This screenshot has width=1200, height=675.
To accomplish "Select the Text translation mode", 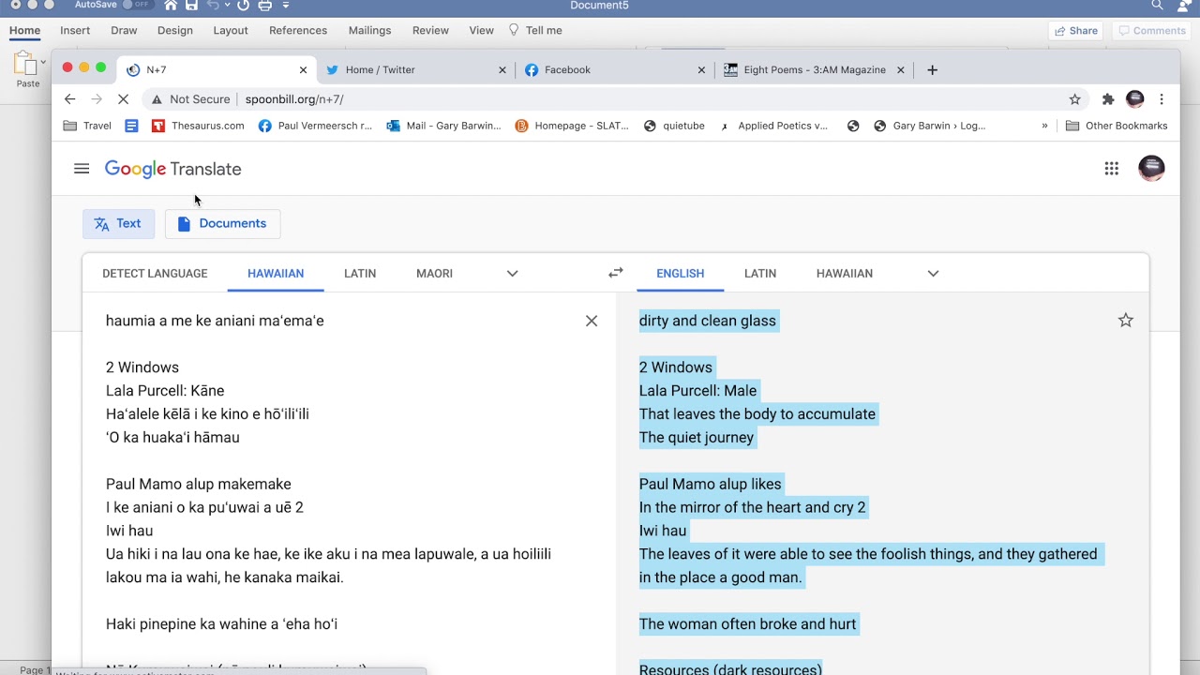I will [118, 223].
